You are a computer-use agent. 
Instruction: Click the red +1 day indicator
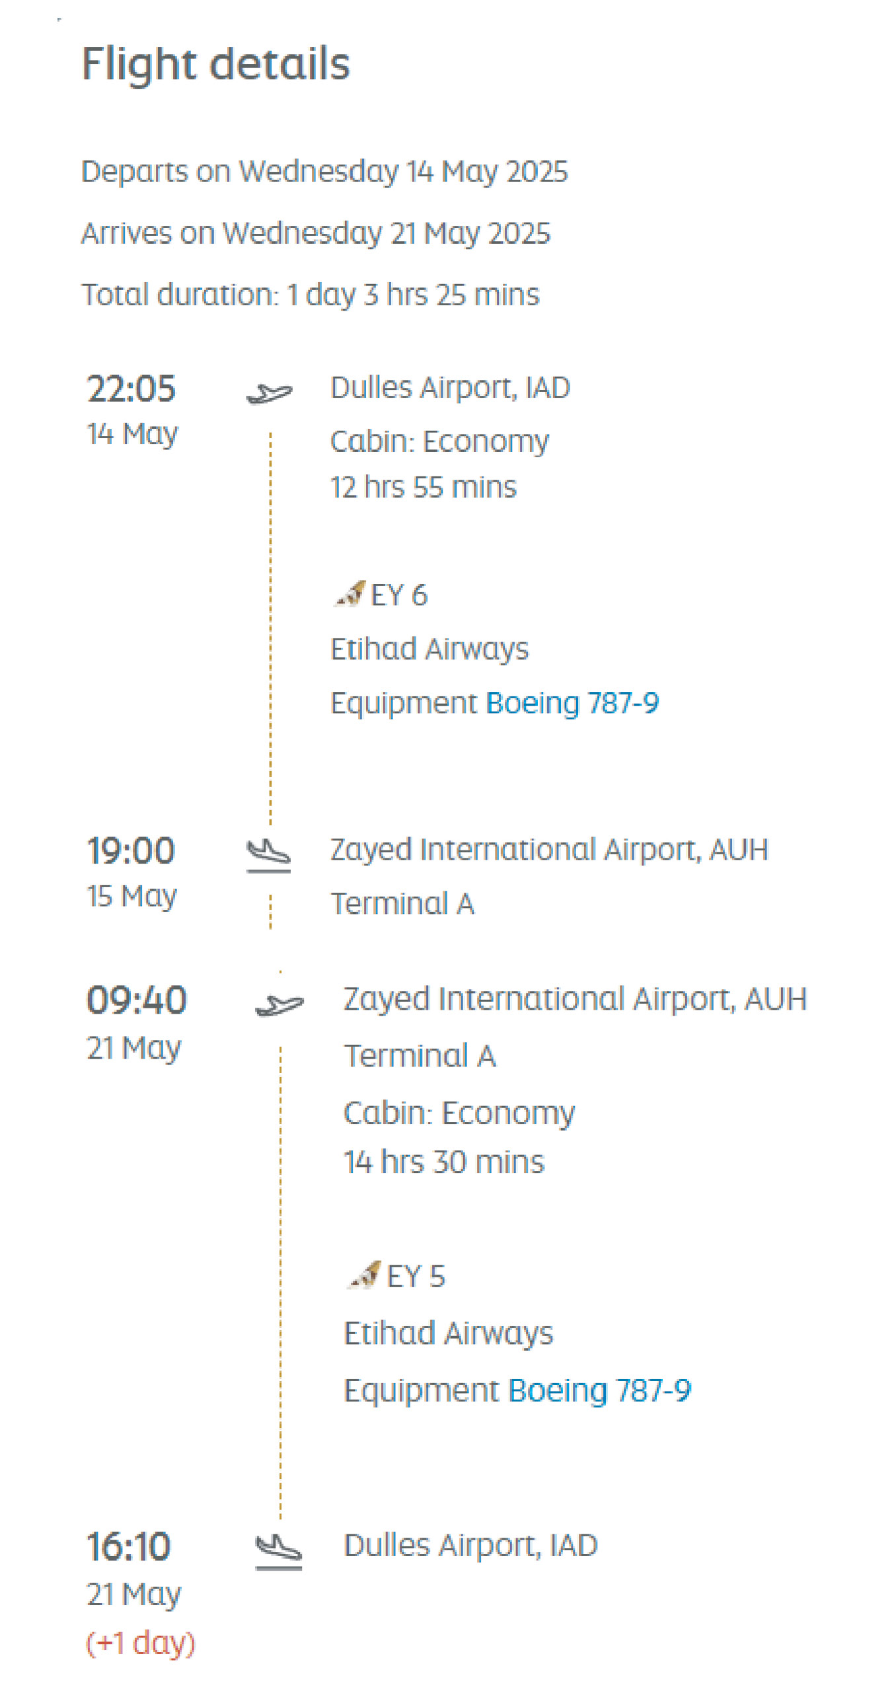[140, 1643]
